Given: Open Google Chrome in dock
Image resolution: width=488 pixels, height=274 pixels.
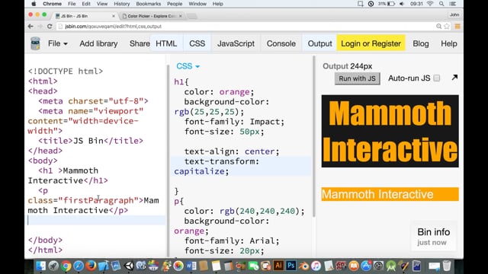Looking at the screenshot, I should [x=66, y=266].
